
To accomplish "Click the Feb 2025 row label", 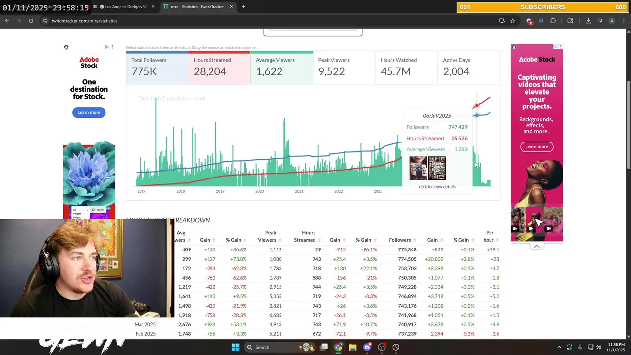I will (x=145, y=334).
